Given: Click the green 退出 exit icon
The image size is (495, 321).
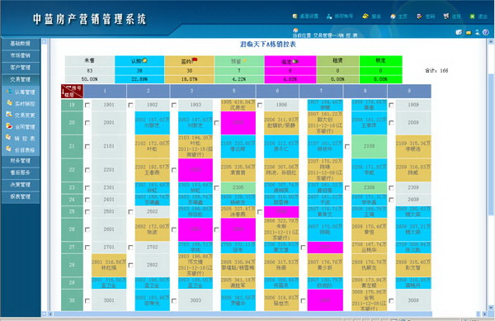Looking at the screenshot, I should coord(472,17).
